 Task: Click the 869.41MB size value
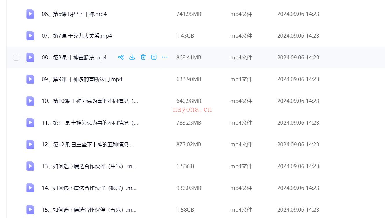(x=189, y=57)
